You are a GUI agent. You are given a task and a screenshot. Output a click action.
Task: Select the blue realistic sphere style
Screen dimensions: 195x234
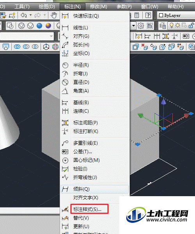tap(39, 26)
